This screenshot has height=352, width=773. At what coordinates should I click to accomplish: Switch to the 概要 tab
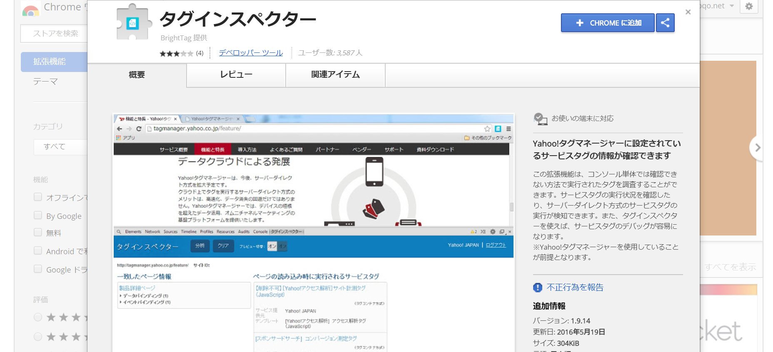click(137, 75)
